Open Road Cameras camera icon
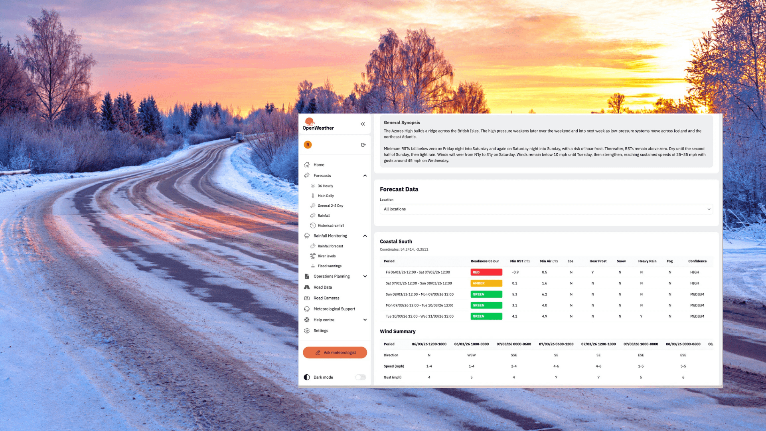The width and height of the screenshot is (766, 431). 307,298
